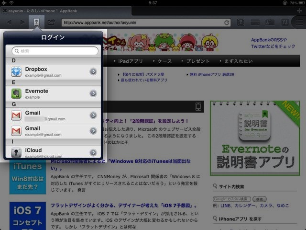Open the パズドラ部 link
The height and width of the screenshot is (230, 306).
point(143,75)
